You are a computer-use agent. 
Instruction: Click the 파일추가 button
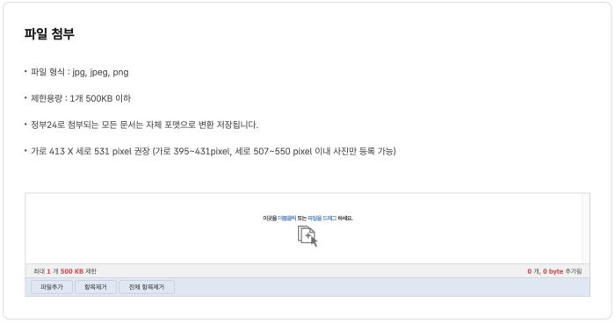(x=52, y=287)
